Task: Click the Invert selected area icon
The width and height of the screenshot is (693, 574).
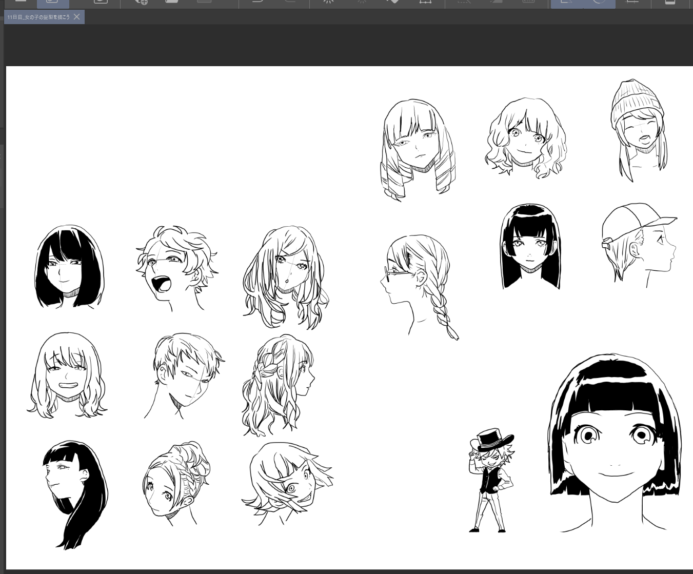Action: point(496,2)
